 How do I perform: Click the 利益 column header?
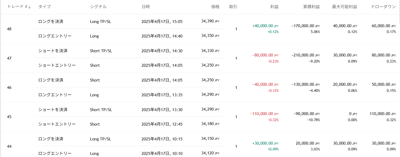(274, 7)
